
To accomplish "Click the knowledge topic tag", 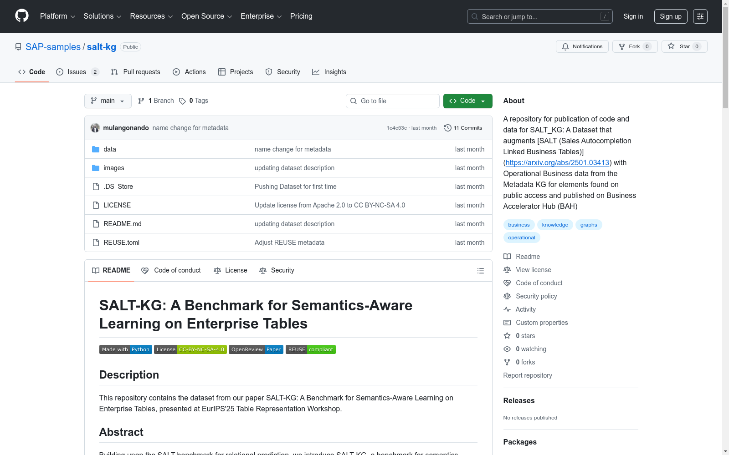I will pos(555,225).
